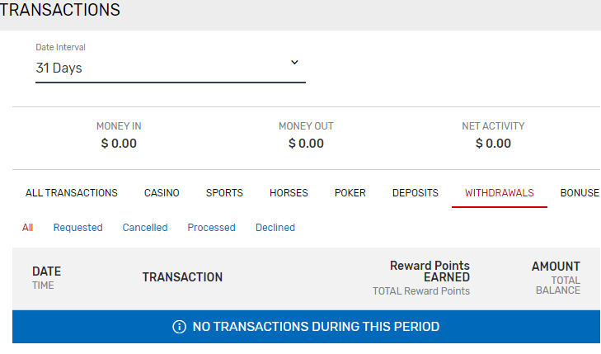Filter withdrawals by Requested
The height and width of the screenshot is (354, 601).
pos(78,228)
